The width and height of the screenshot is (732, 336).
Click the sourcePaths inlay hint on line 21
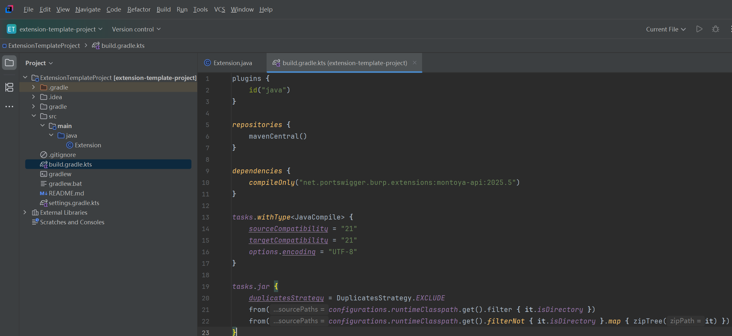[x=299, y=309]
